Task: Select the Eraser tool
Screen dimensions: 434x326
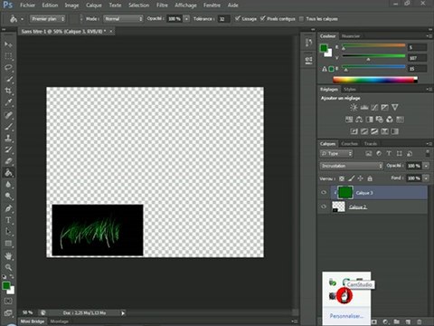Action: point(8,161)
